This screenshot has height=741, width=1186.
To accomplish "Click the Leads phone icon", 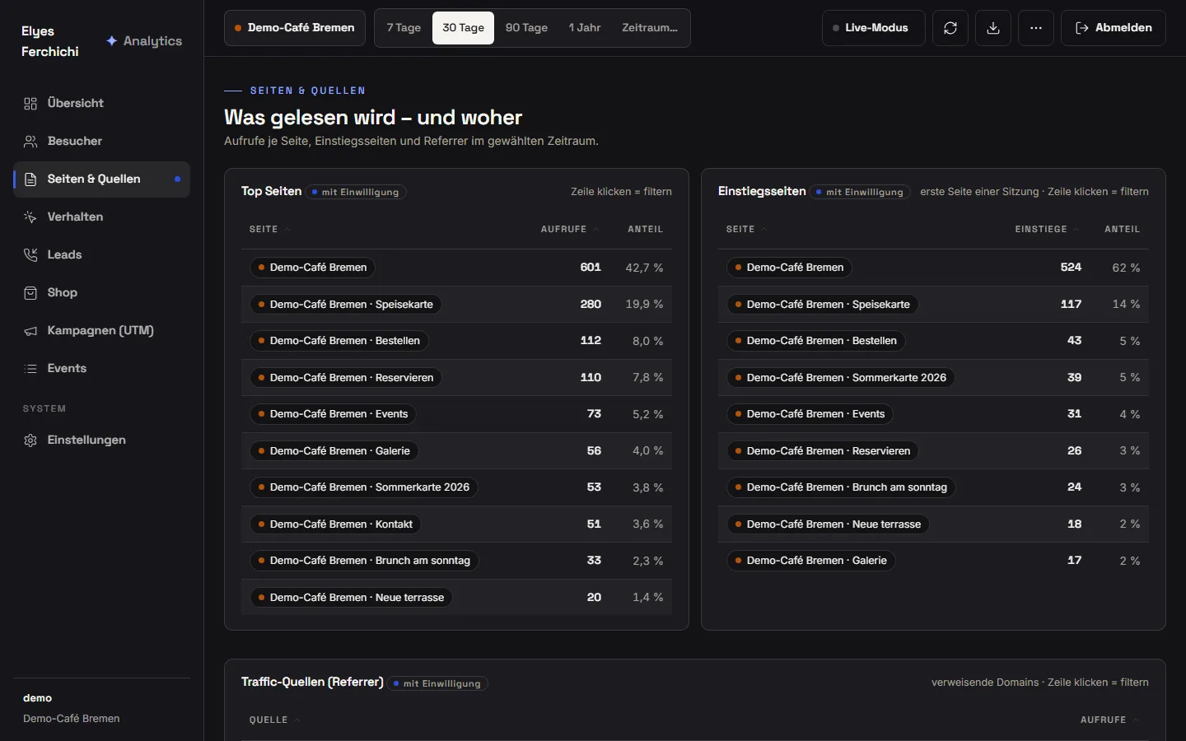I will [30, 255].
